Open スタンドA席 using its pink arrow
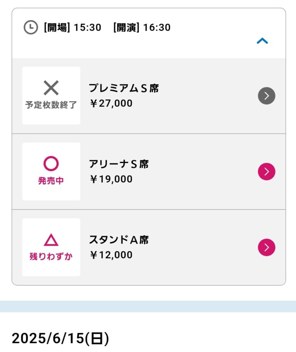 coord(266,248)
